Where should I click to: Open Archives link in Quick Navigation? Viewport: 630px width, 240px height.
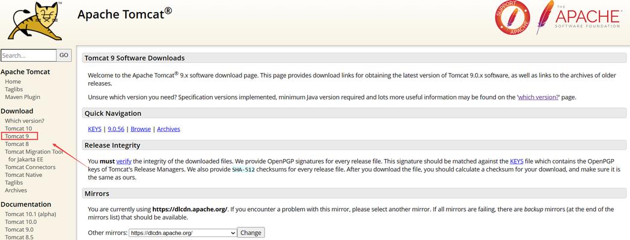(x=168, y=129)
